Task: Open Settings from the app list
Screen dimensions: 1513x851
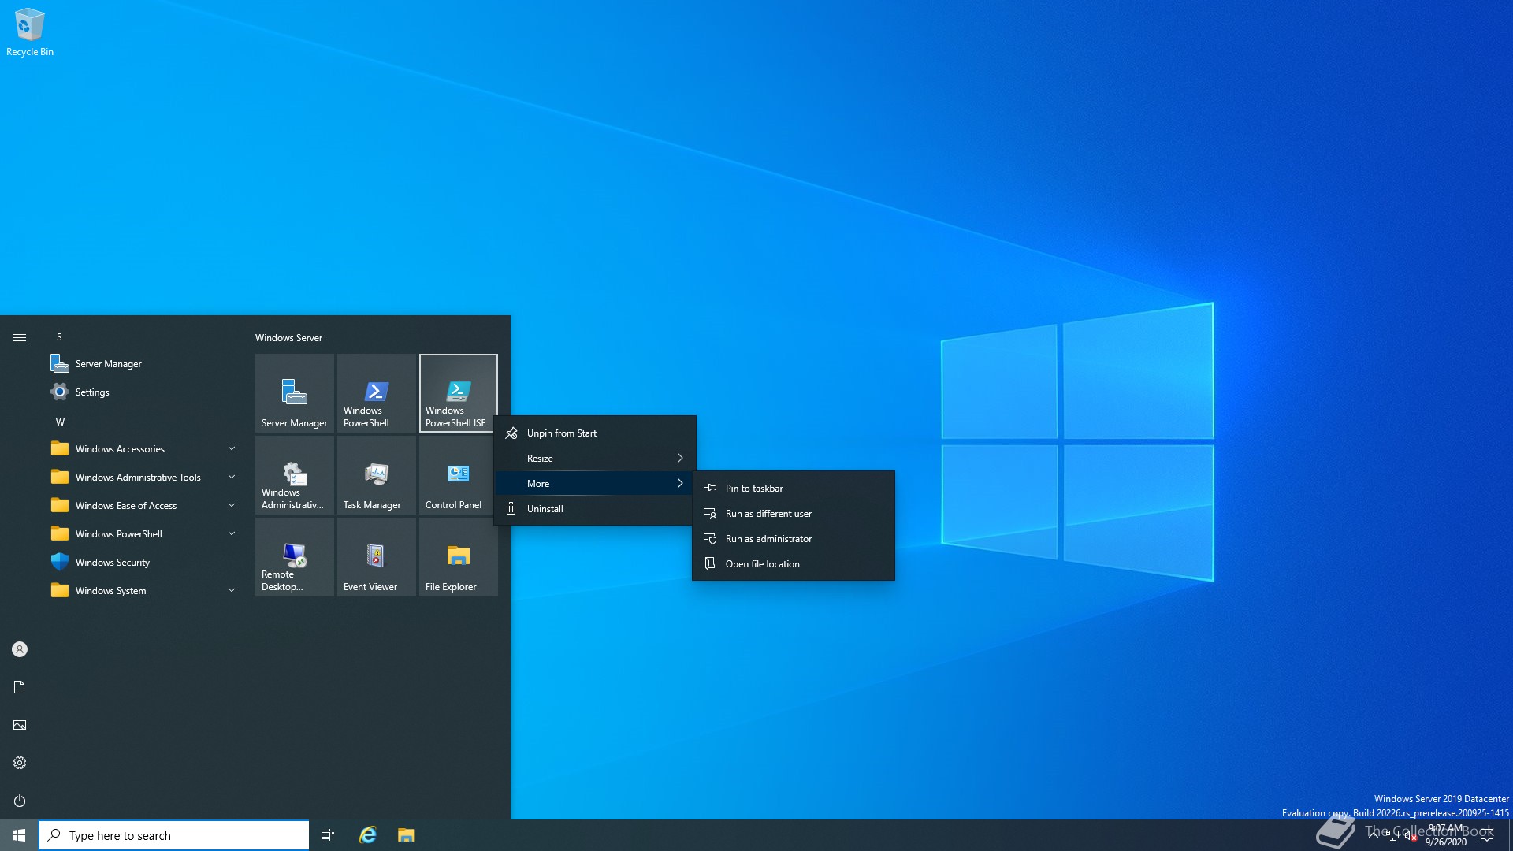Action: (142, 392)
